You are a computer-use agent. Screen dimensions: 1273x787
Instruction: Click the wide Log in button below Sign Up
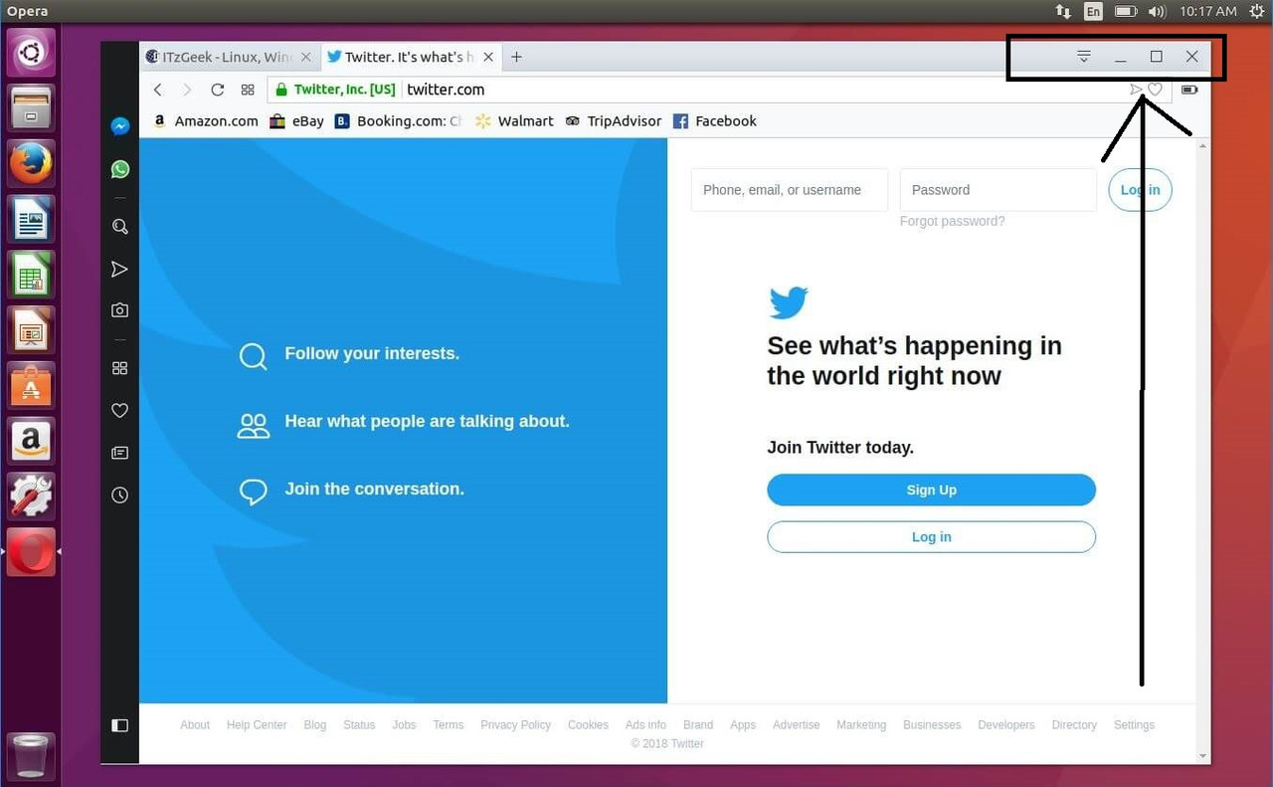(x=931, y=537)
